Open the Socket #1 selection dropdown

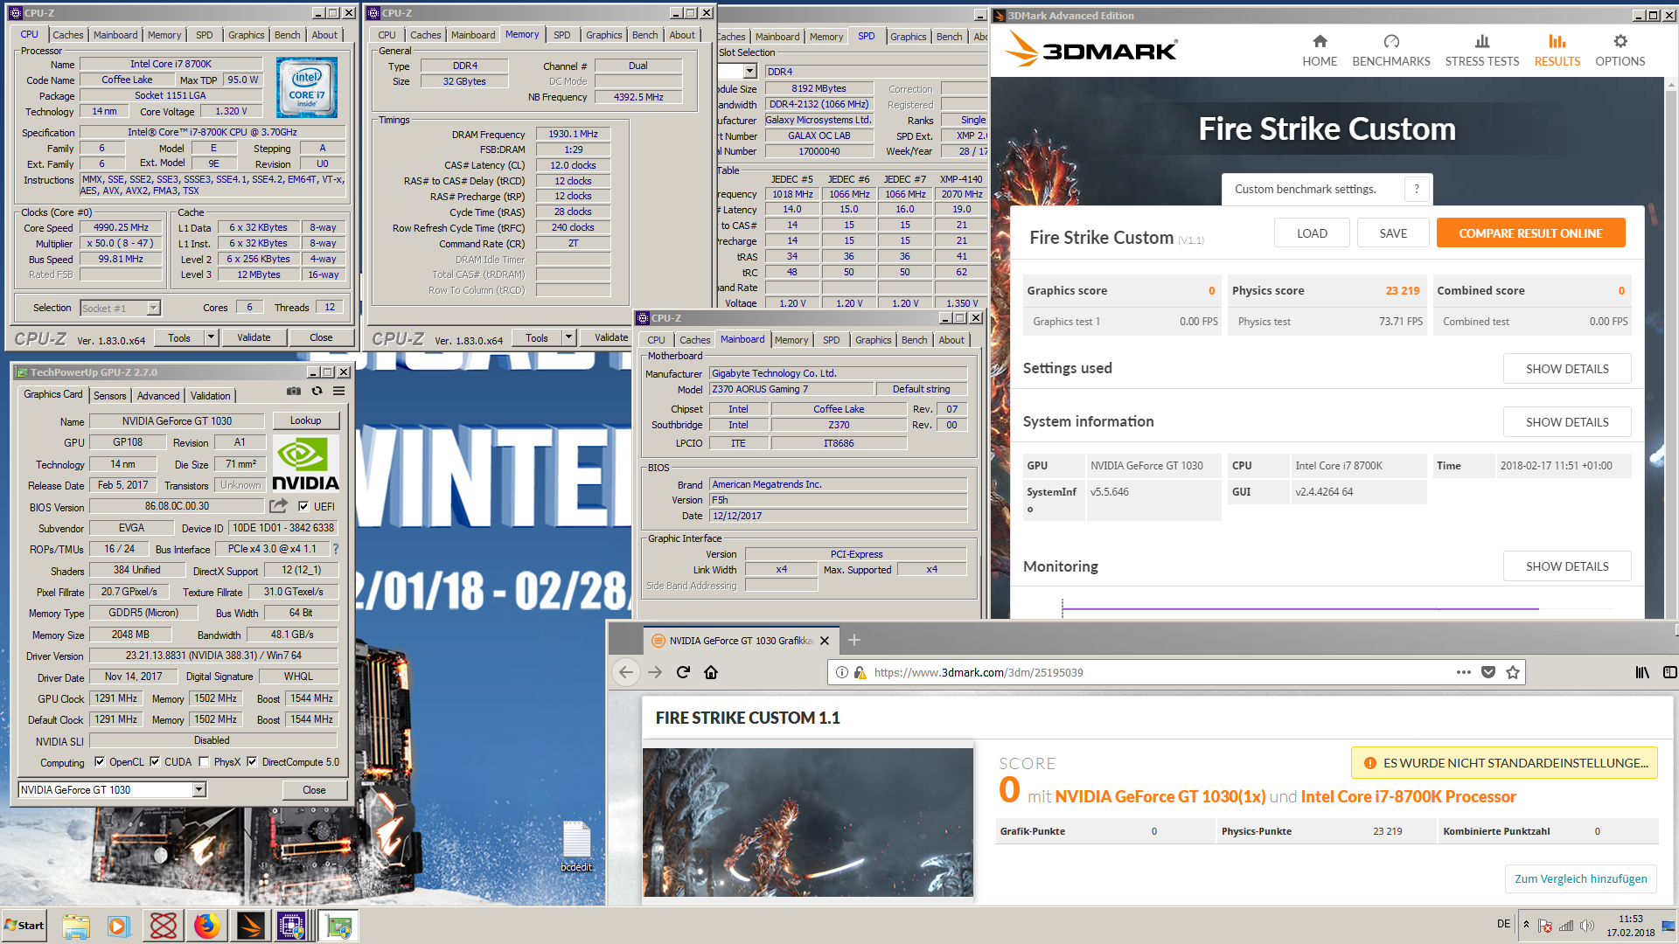point(154,308)
